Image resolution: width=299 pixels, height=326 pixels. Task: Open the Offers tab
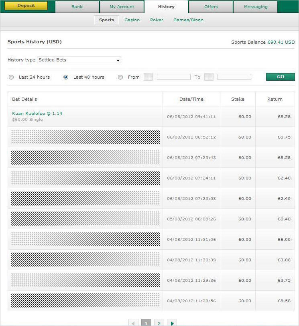211,7
